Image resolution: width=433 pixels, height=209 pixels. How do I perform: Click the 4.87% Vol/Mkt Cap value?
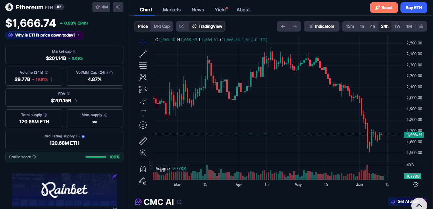tap(94, 79)
